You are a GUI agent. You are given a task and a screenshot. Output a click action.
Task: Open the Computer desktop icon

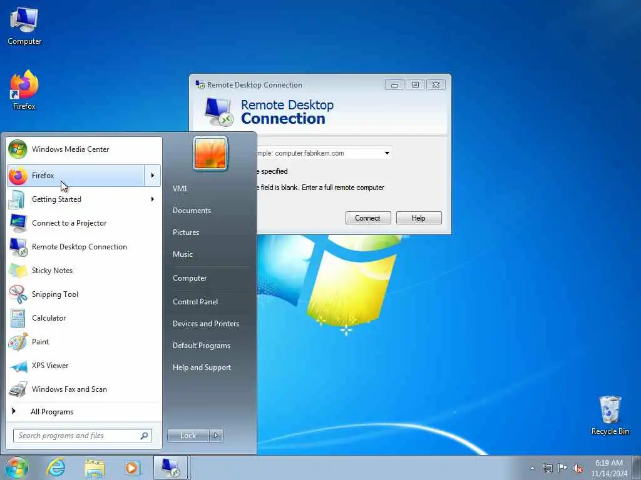click(24, 26)
